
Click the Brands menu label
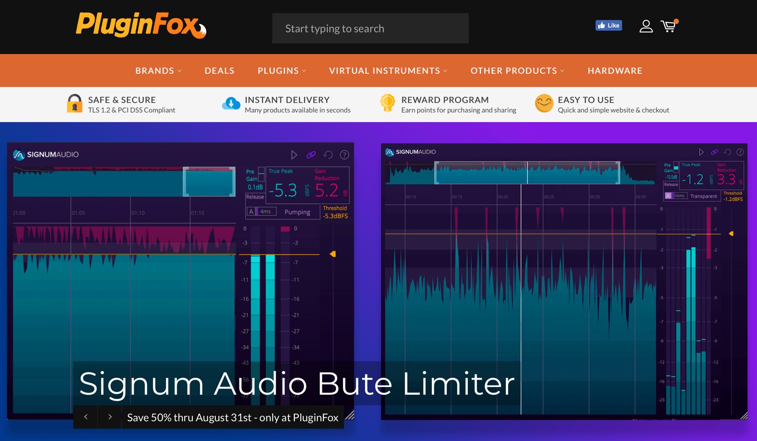(154, 71)
